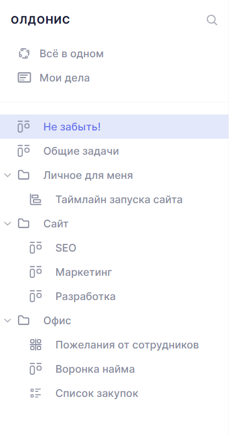Image resolution: width=229 pixels, height=436 pixels.
Task: Click the grid icon beside Пожелания от сотрудников
Action: 36,345
